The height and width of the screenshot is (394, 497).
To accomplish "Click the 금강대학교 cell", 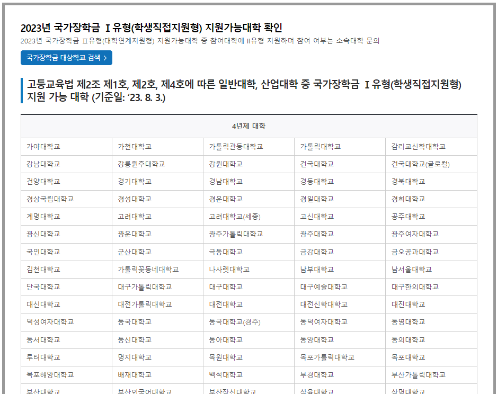I will pyautogui.click(x=340, y=252).
